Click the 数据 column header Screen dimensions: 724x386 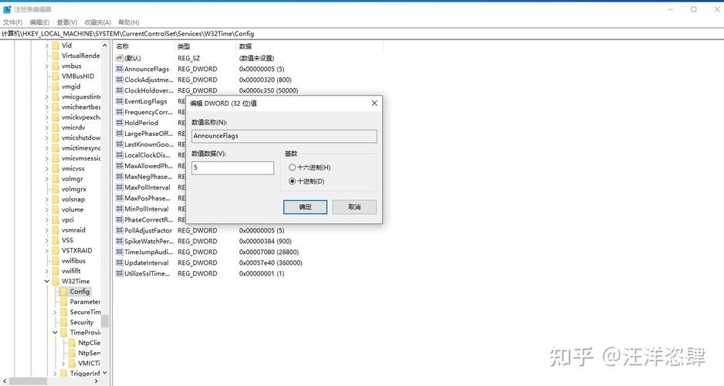(x=310, y=46)
